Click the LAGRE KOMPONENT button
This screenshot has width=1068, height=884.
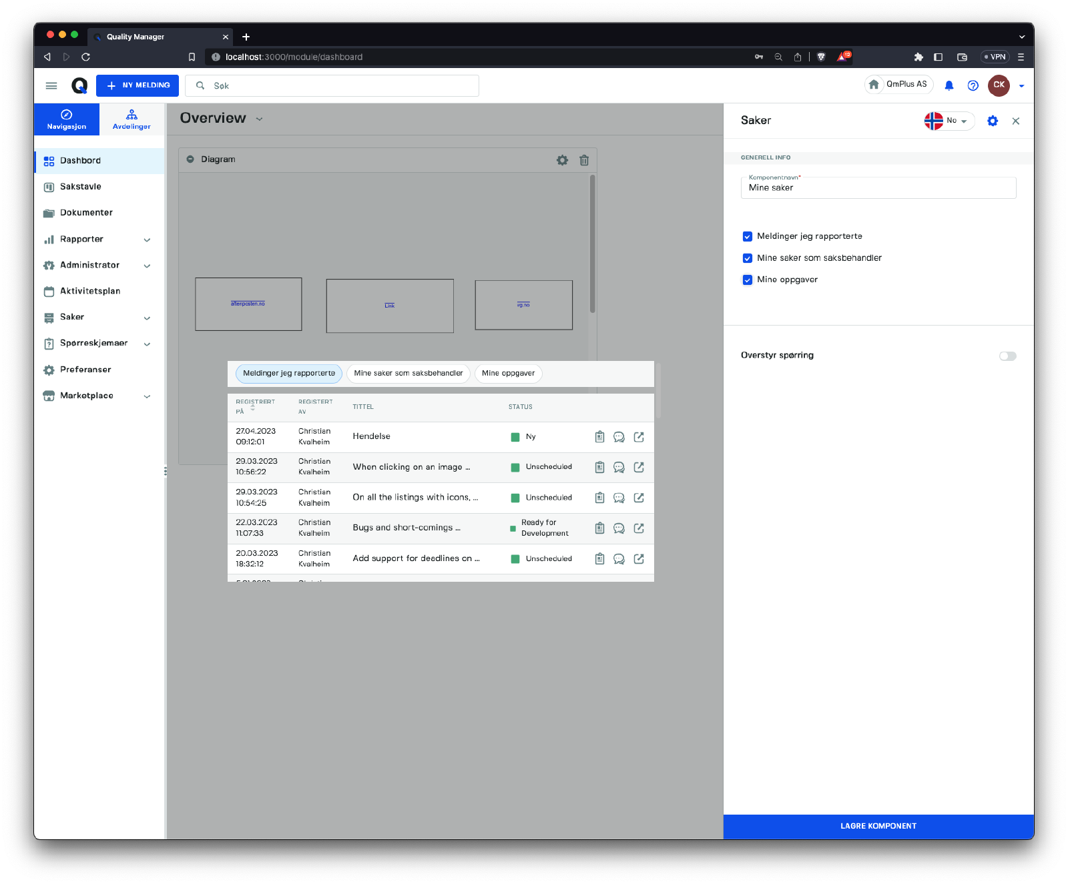tap(878, 826)
